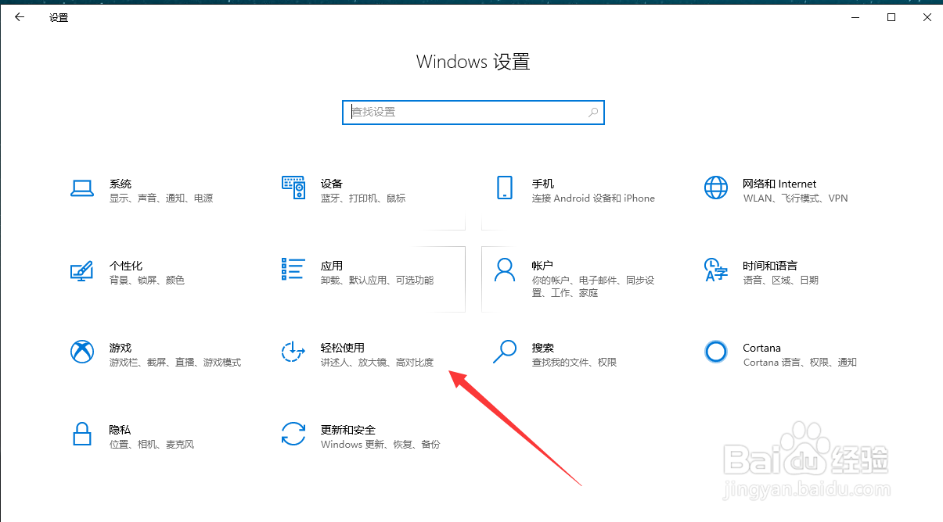The width and height of the screenshot is (943, 522).
Task: Select the 游戏 category title
Action: tap(121, 348)
